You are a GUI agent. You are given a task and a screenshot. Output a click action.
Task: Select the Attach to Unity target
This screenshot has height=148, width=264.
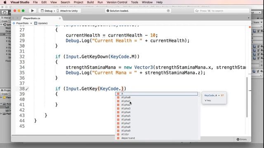[67, 11]
